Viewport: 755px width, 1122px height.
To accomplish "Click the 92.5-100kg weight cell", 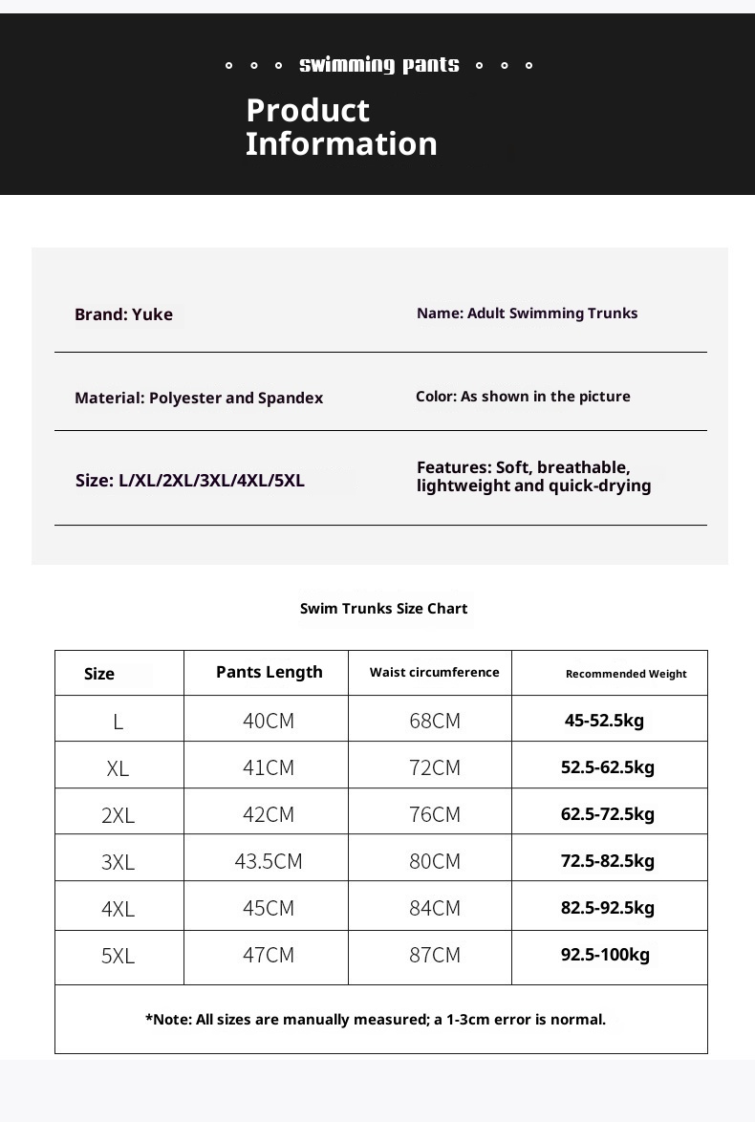I will pos(605,955).
